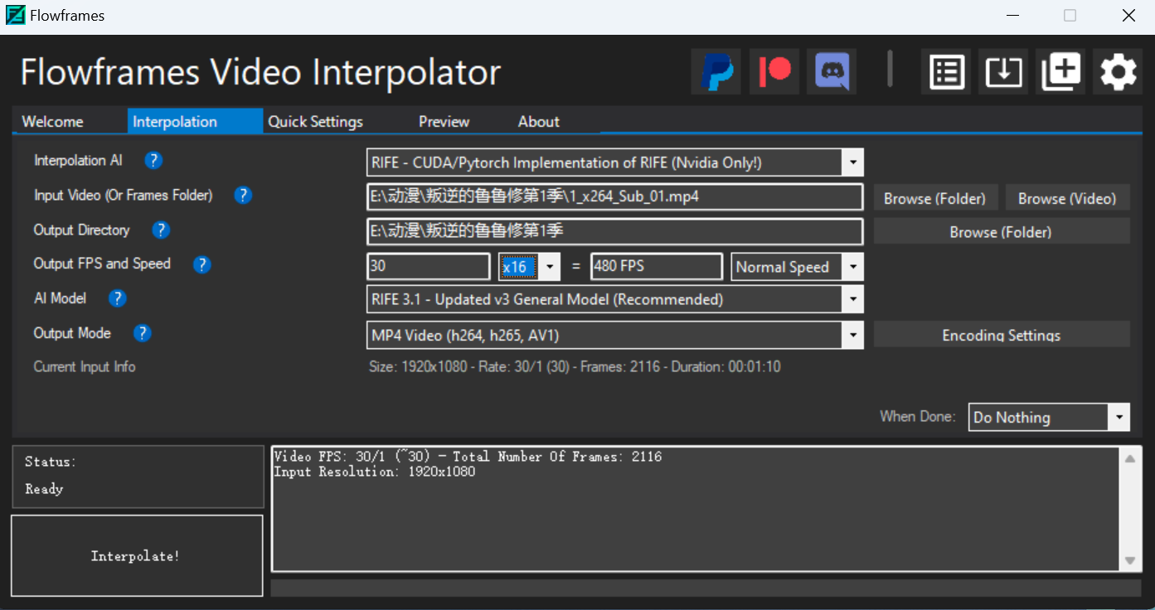Click the log line 'Input Resolution: 1920x1080'
Image resolution: width=1155 pixels, height=610 pixels.
click(x=374, y=472)
